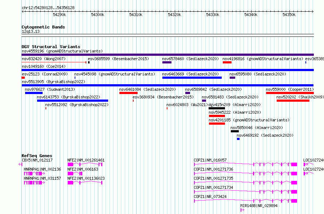Image resolution: width=324 pixels, height=214 pixels.
Task: Click nsv6024803 (Wu2021) label
Action: point(187,105)
